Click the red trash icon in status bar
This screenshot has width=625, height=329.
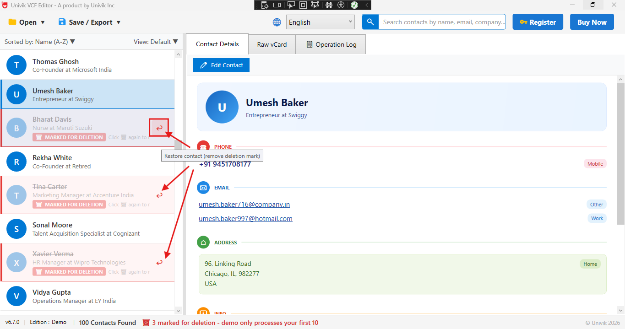click(146, 323)
